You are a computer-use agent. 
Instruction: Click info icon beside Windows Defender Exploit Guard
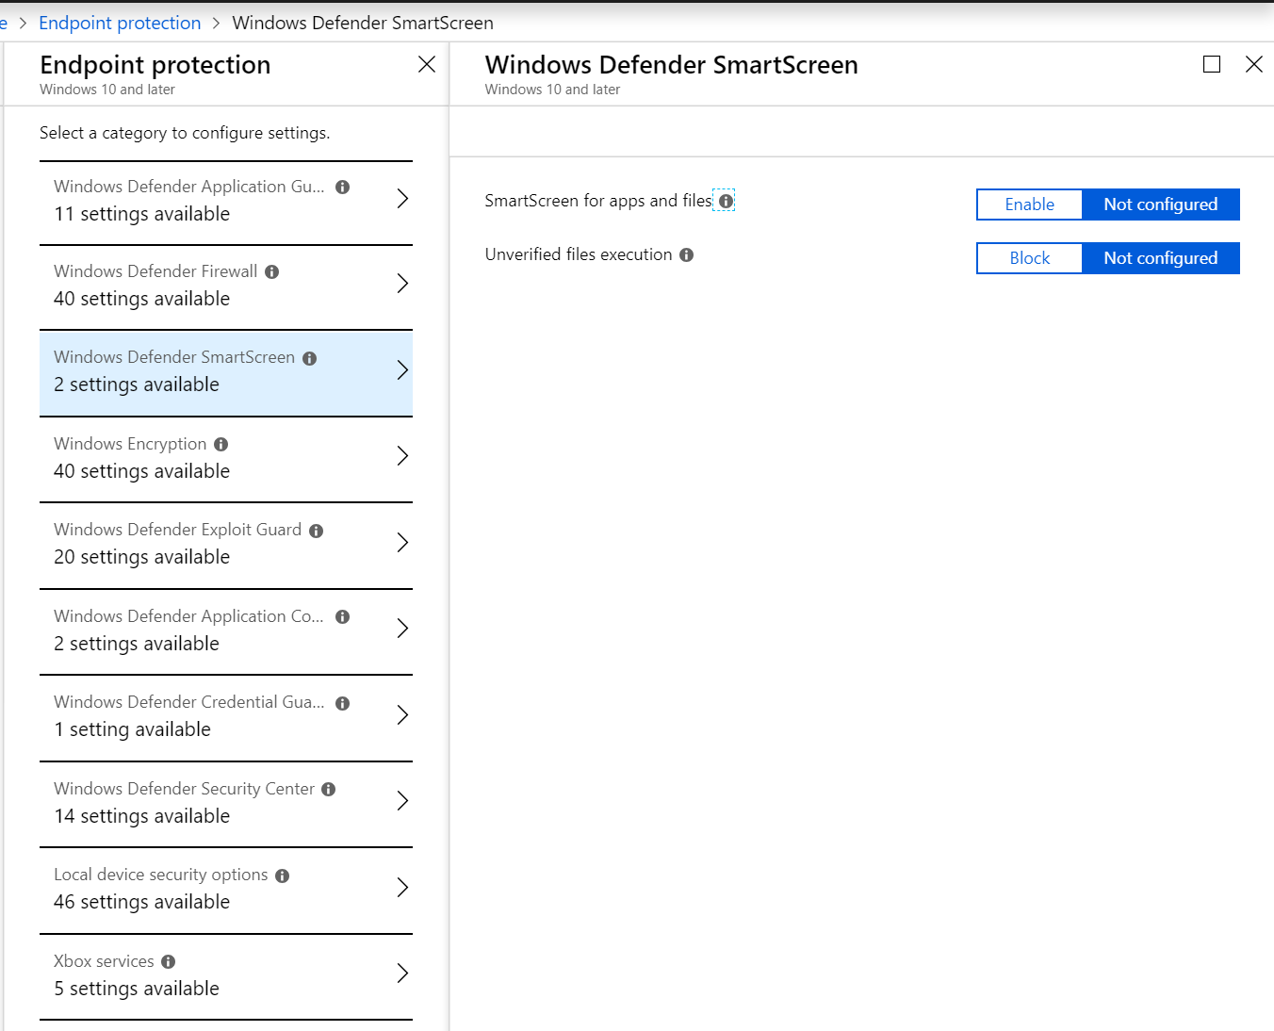[317, 531]
